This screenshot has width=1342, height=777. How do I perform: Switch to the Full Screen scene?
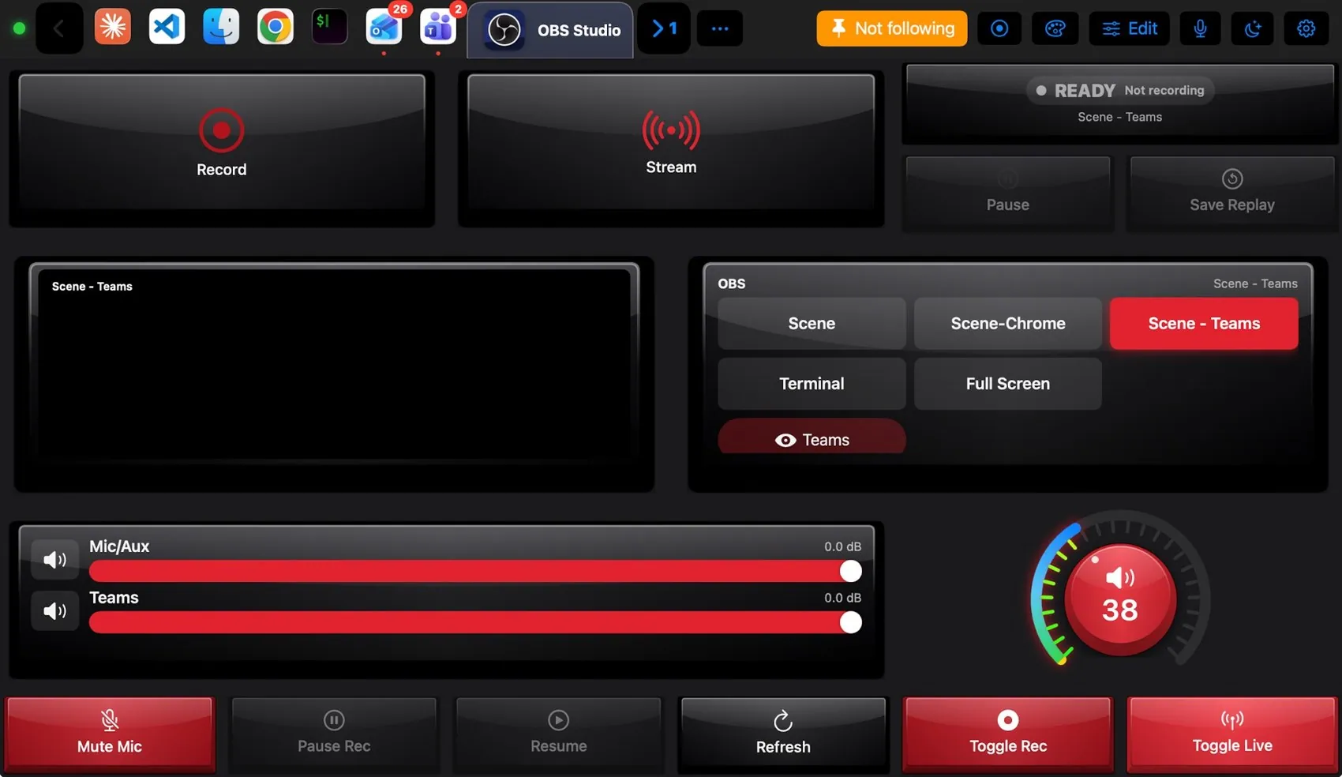(x=1008, y=383)
